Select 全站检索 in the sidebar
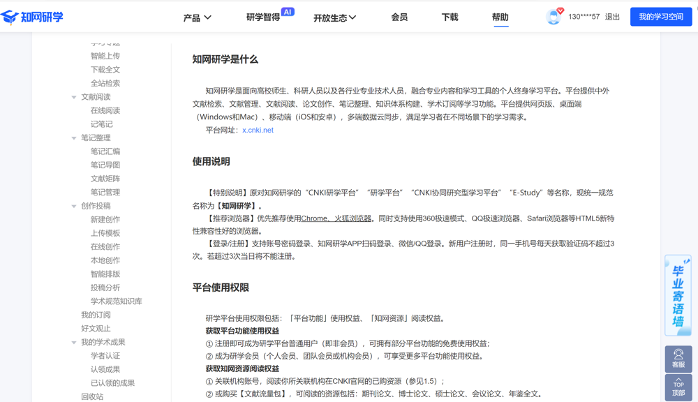Image resolution: width=698 pixels, height=402 pixels. coord(105,83)
